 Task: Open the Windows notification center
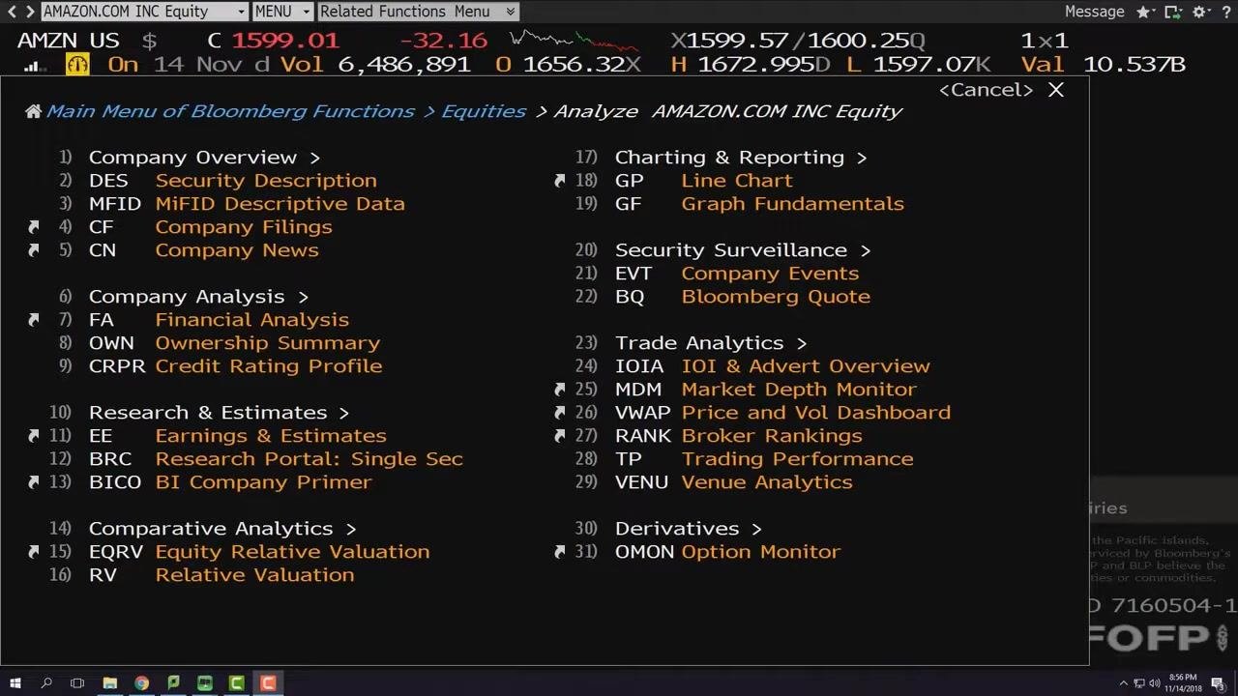(x=1218, y=683)
